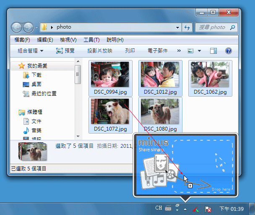This screenshot has height=215, width=255.
Task: Select the DSC_0994.jpg thumbnail
Action: coord(110,74)
